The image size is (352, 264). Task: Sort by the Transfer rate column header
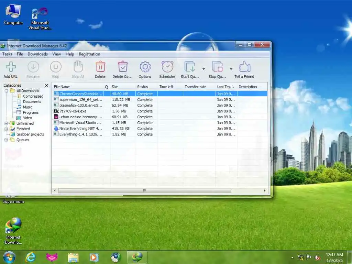[x=199, y=87]
